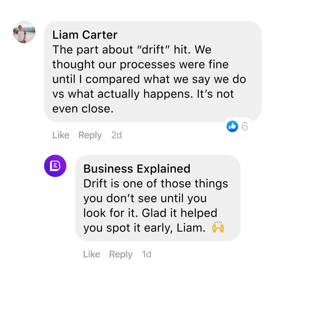Click "Glad it helped" in the reply
This screenshot has width=313, height=310.
tap(179, 213)
